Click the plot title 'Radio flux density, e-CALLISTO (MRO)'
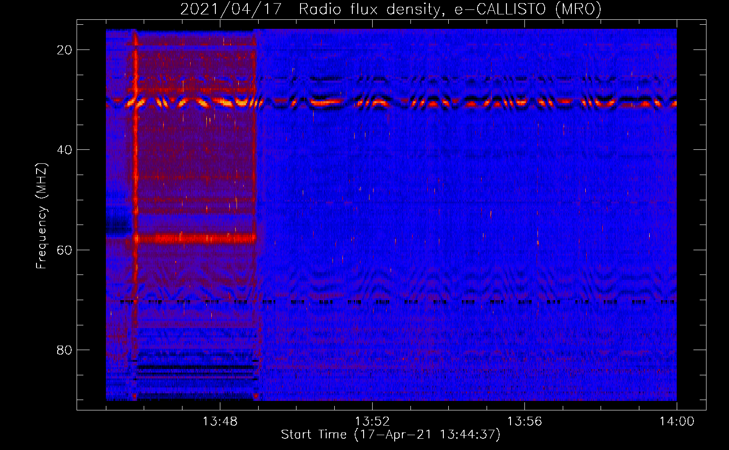The width and height of the screenshot is (729, 450). pos(450,9)
